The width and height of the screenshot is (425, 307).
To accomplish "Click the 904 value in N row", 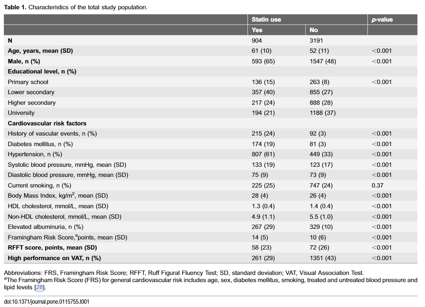I will tap(257, 41).
